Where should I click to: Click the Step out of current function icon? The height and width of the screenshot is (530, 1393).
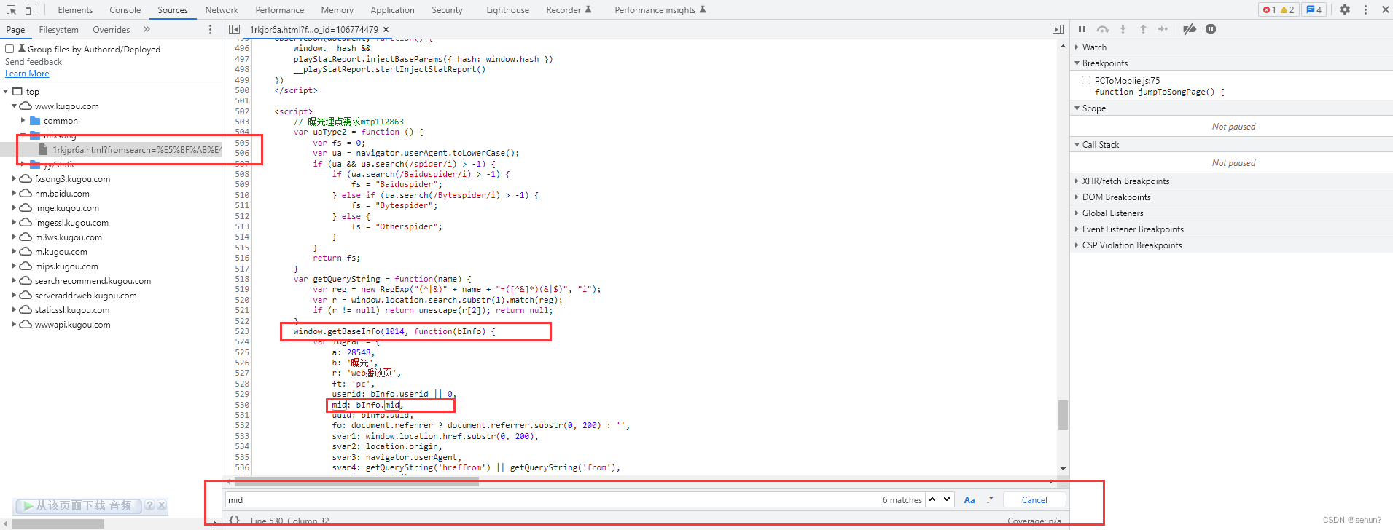tap(1143, 29)
